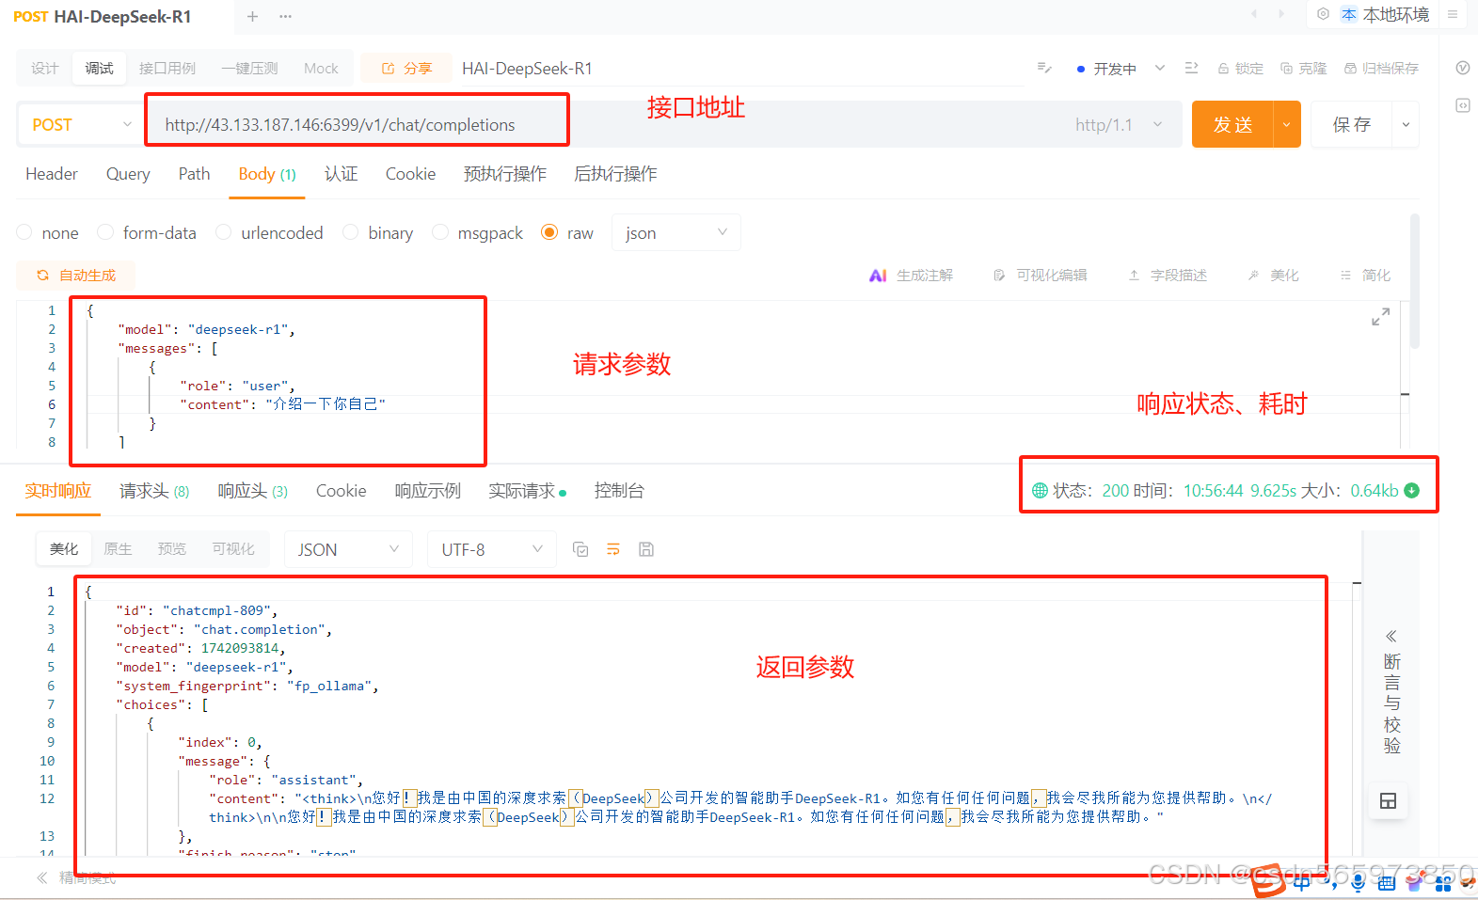Open the json raw format dropdown
Screen dimensions: 1478x900
point(675,232)
